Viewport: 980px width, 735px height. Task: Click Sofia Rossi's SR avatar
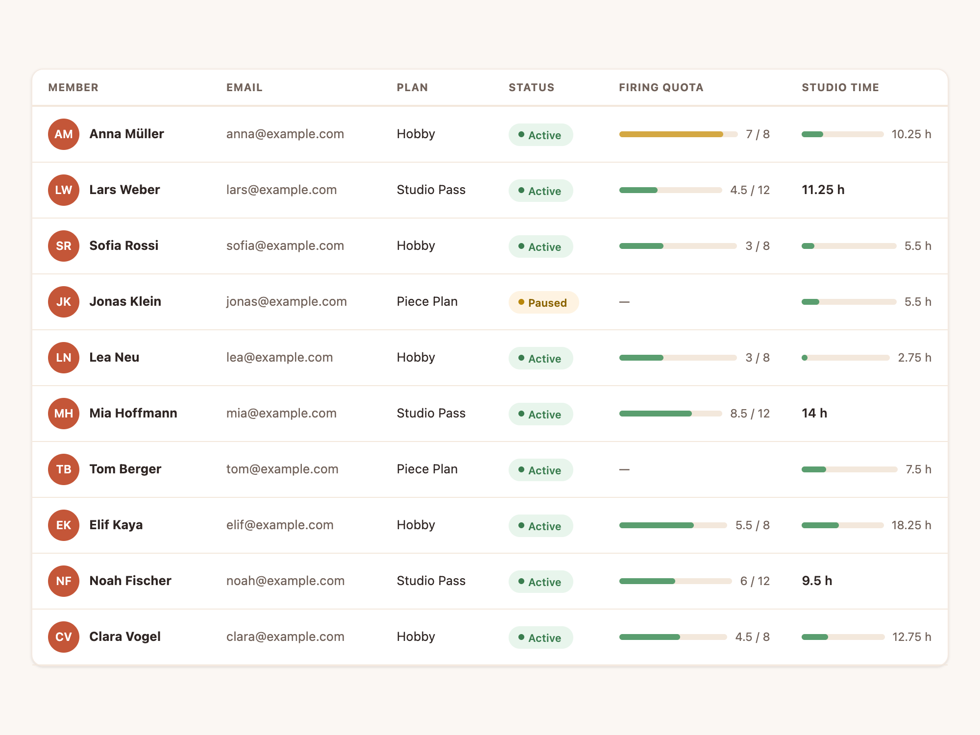tap(64, 246)
